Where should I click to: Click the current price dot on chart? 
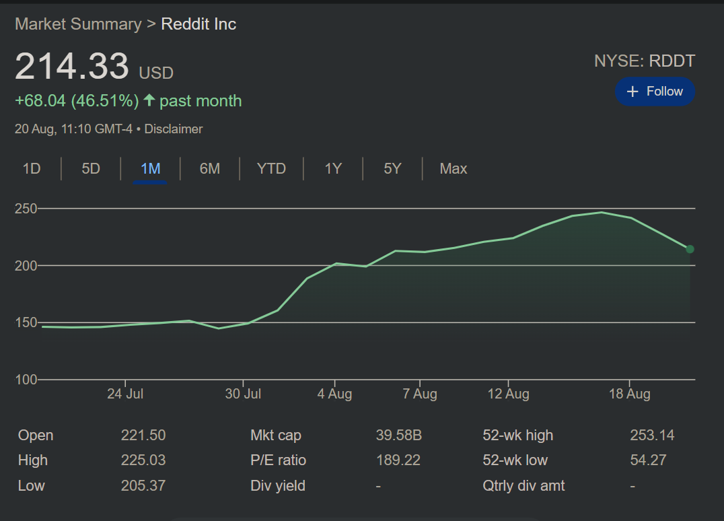[690, 249]
